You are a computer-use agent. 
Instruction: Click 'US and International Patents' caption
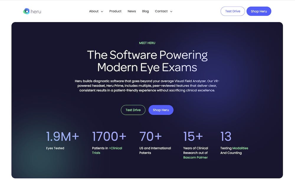coord(155,150)
